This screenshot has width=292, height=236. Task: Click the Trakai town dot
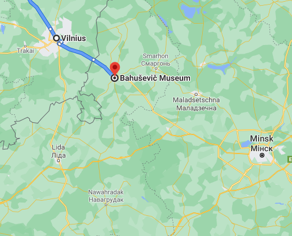25,46
